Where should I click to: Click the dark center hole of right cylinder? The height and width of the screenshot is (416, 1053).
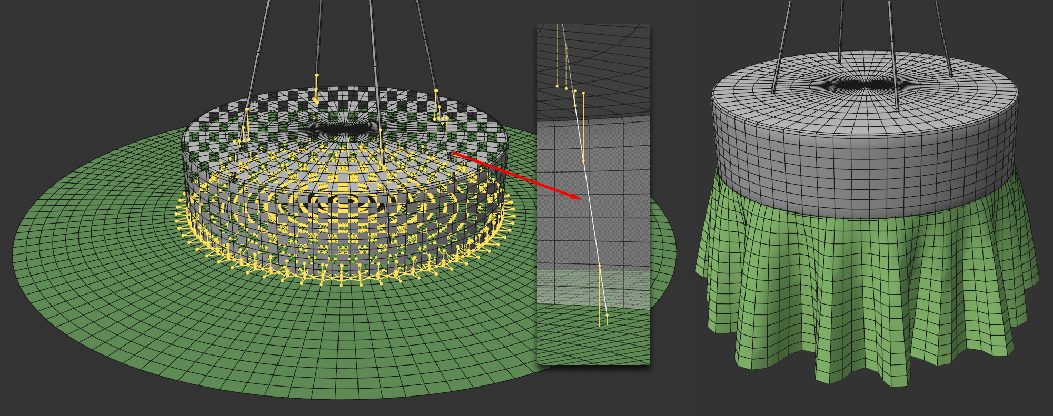click(x=863, y=85)
